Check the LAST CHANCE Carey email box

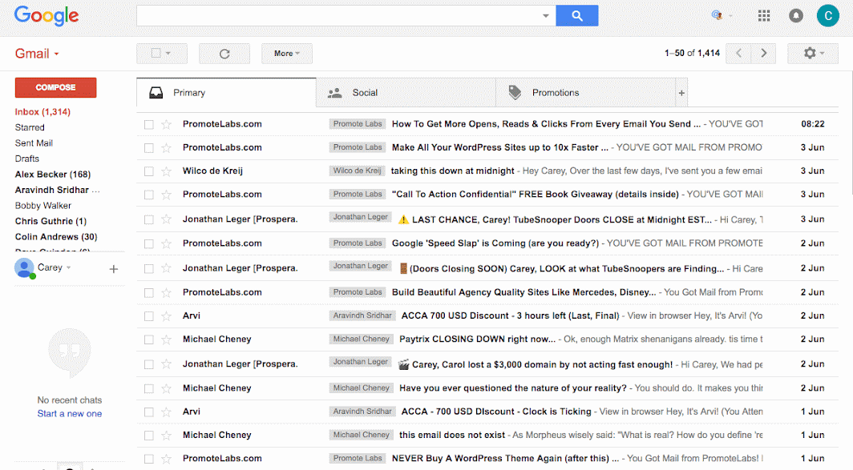click(x=148, y=219)
